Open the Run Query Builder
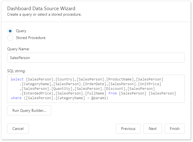The height and width of the screenshot is (142, 193). (x=29, y=110)
